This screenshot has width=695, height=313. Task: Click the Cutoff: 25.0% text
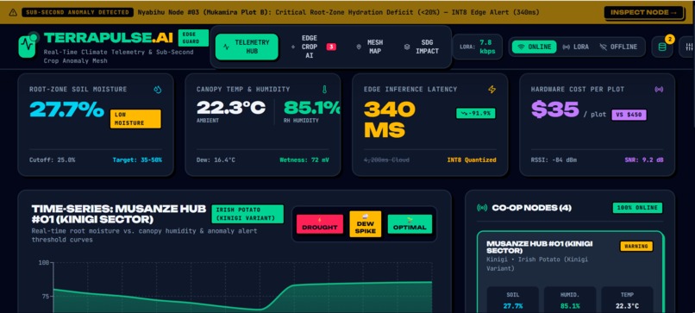pos(53,160)
